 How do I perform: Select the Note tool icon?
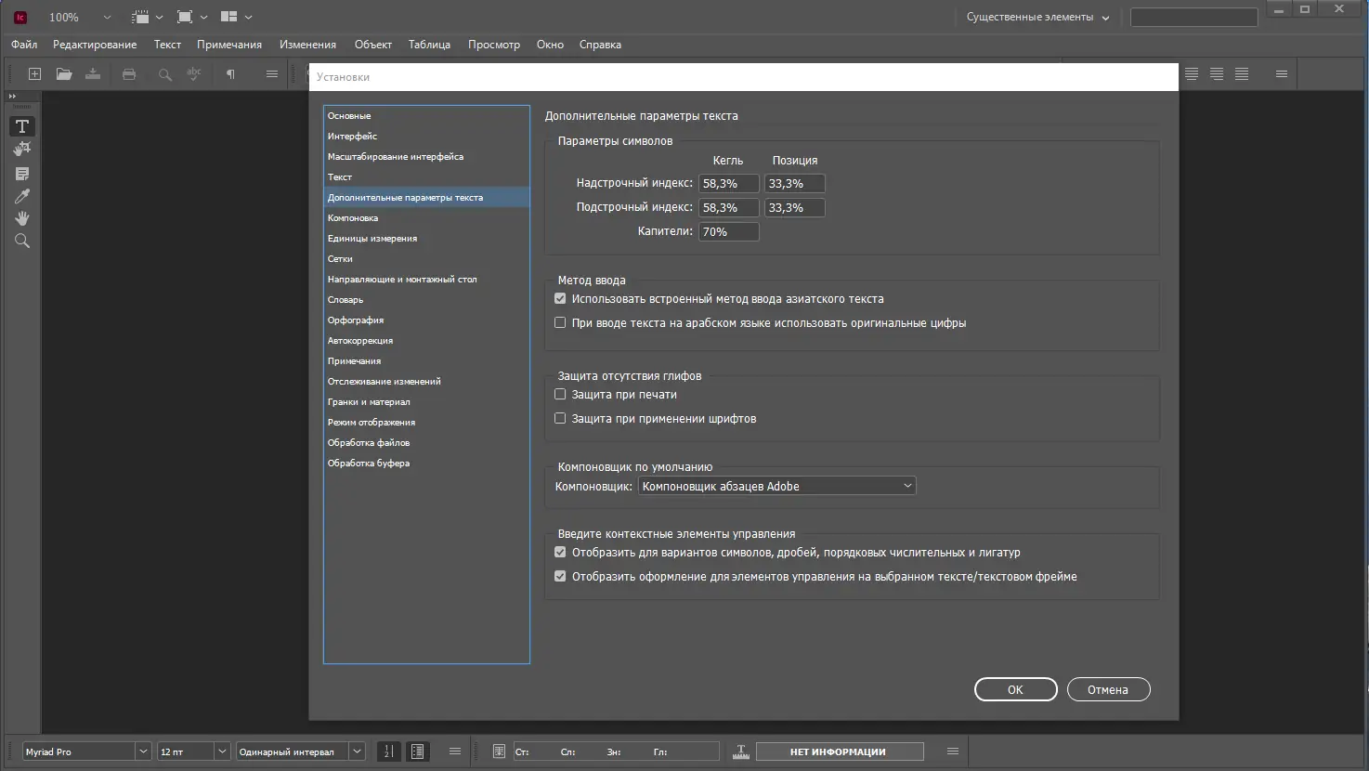click(22, 174)
